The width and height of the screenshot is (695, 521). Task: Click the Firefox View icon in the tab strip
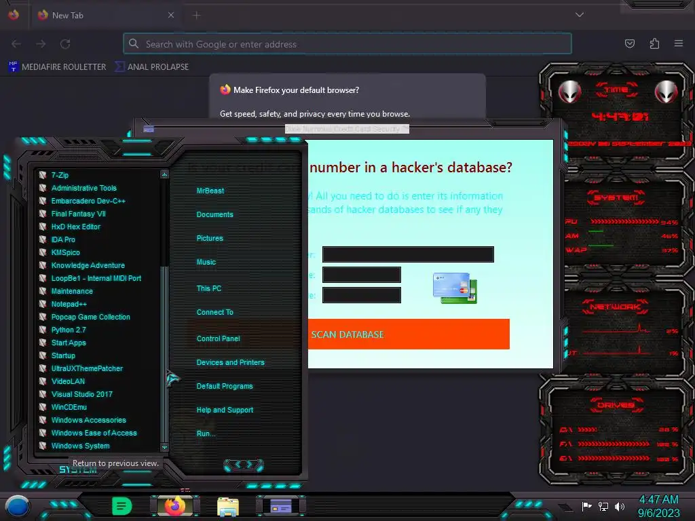[x=14, y=15]
